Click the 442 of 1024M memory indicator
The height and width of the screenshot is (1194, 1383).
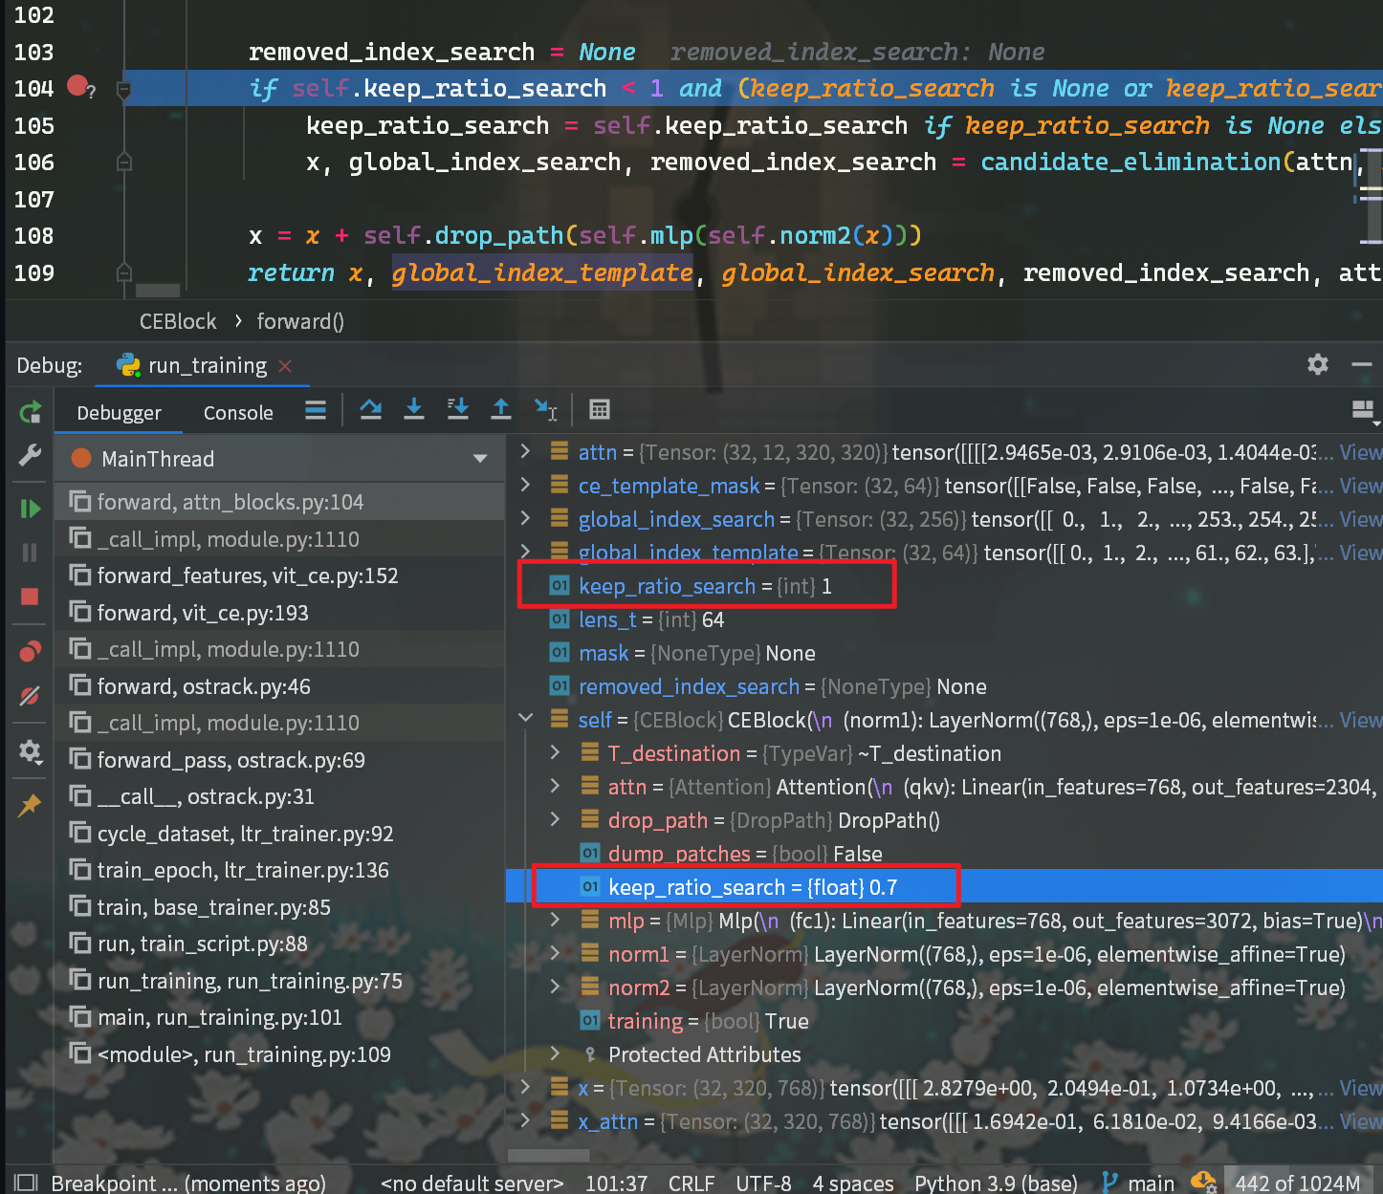(1298, 1182)
